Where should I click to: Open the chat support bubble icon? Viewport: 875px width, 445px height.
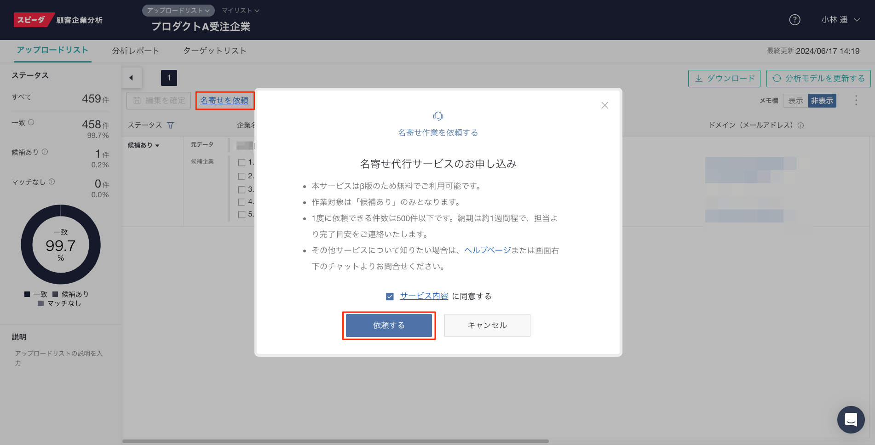(851, 419)
